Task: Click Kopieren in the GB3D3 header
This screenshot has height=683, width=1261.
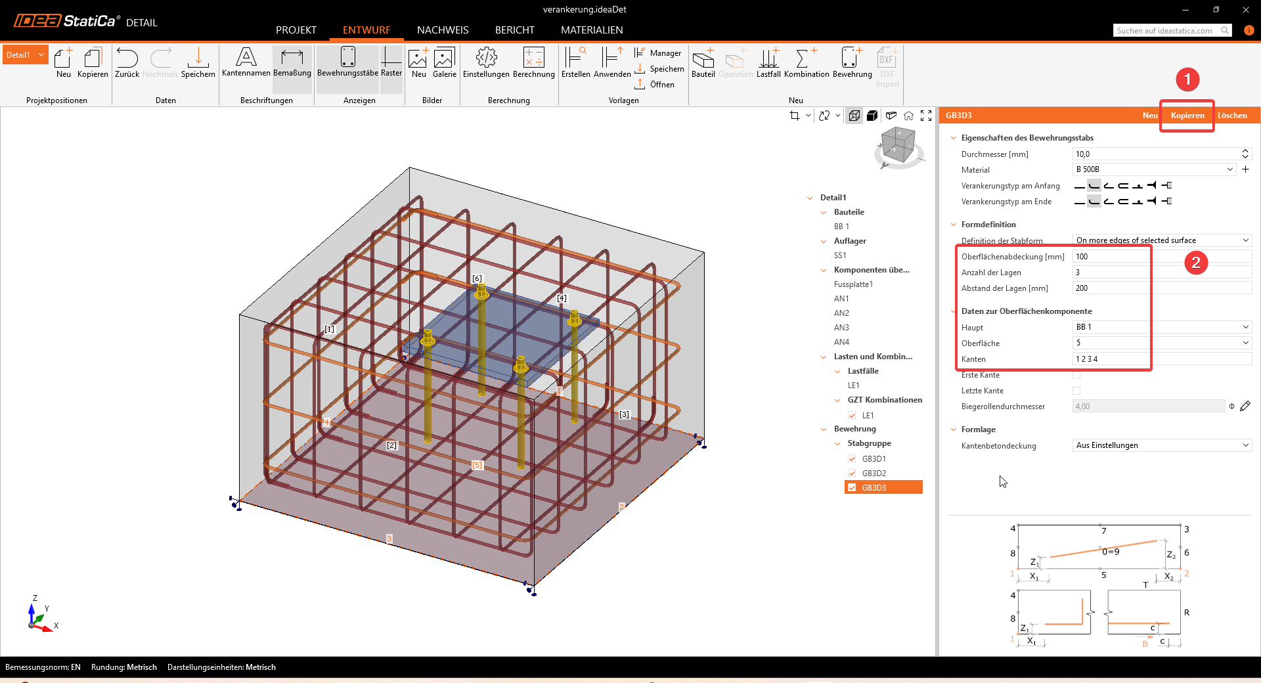Action: click(x=1187, y=116)
